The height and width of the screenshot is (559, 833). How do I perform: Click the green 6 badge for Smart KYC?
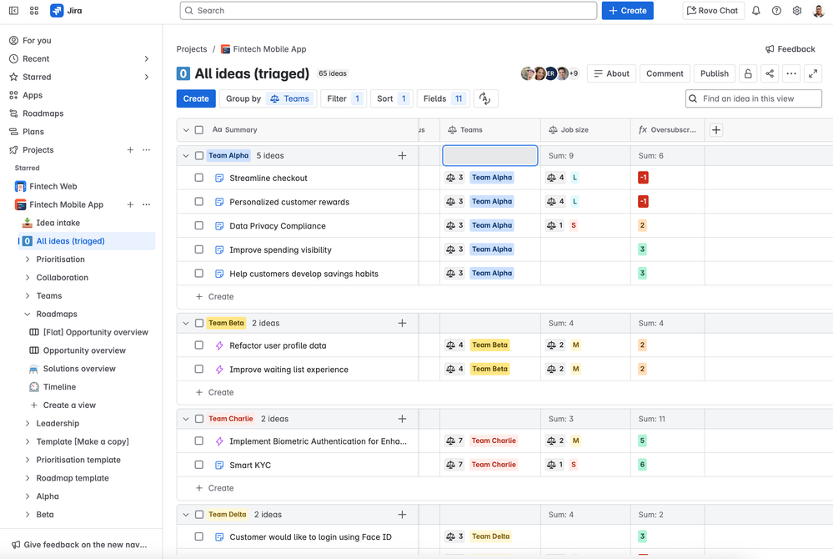(x=642, y=465)
